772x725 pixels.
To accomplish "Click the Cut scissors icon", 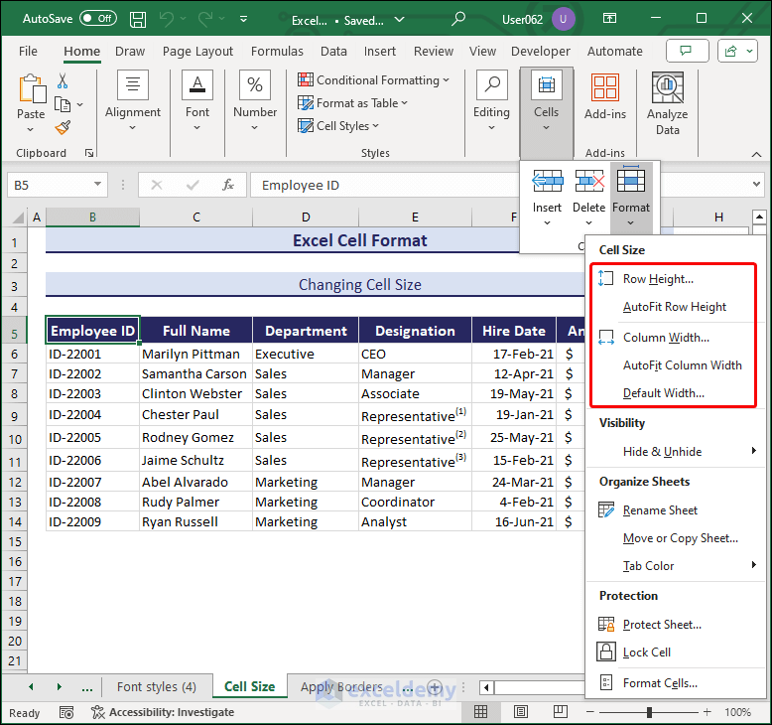I will tap(63, 81).
